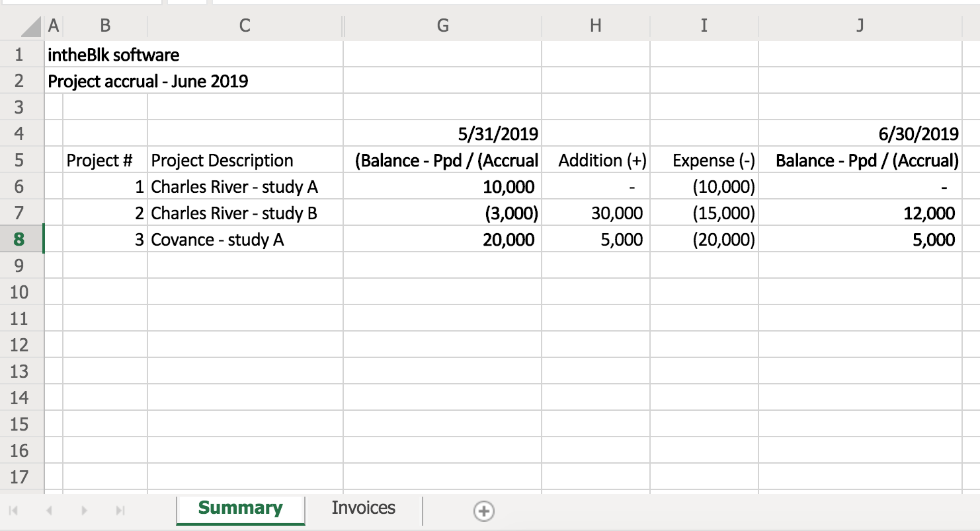Click project number 3 cell
This screenshot has height=531, width=980.
105,239
